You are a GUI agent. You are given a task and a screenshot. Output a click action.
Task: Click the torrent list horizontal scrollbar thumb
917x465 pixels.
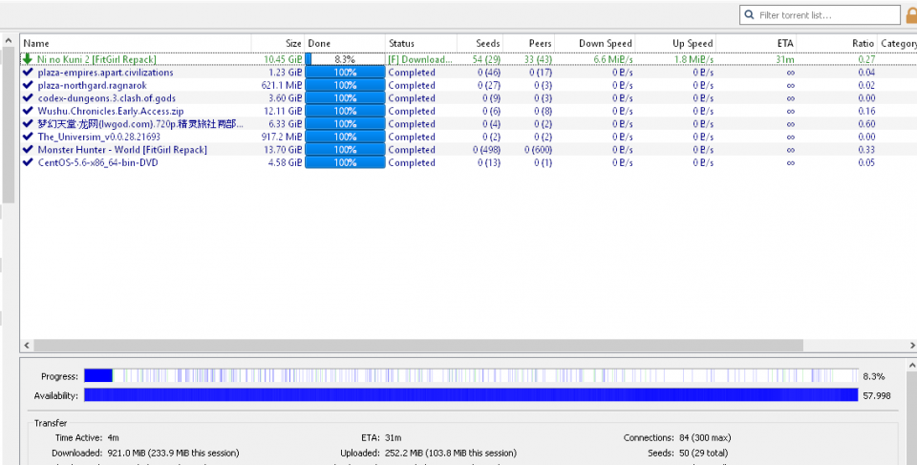tap(418, 346)
